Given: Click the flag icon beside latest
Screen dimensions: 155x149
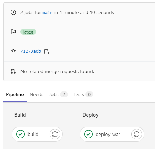Looking at the screenshot, I should (x=13, y=32).
